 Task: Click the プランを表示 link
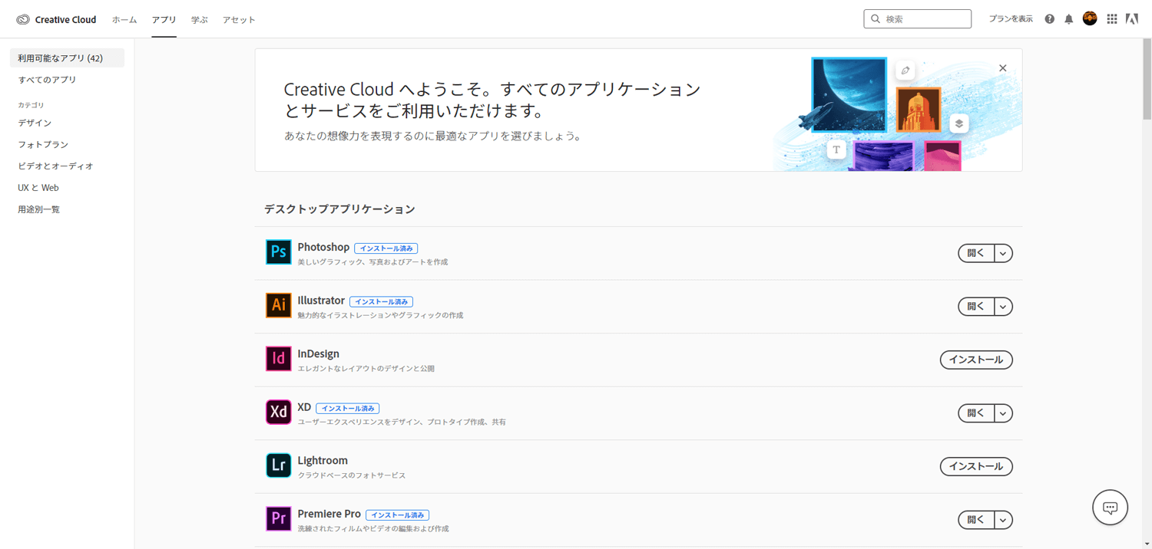coord(1011,19)
